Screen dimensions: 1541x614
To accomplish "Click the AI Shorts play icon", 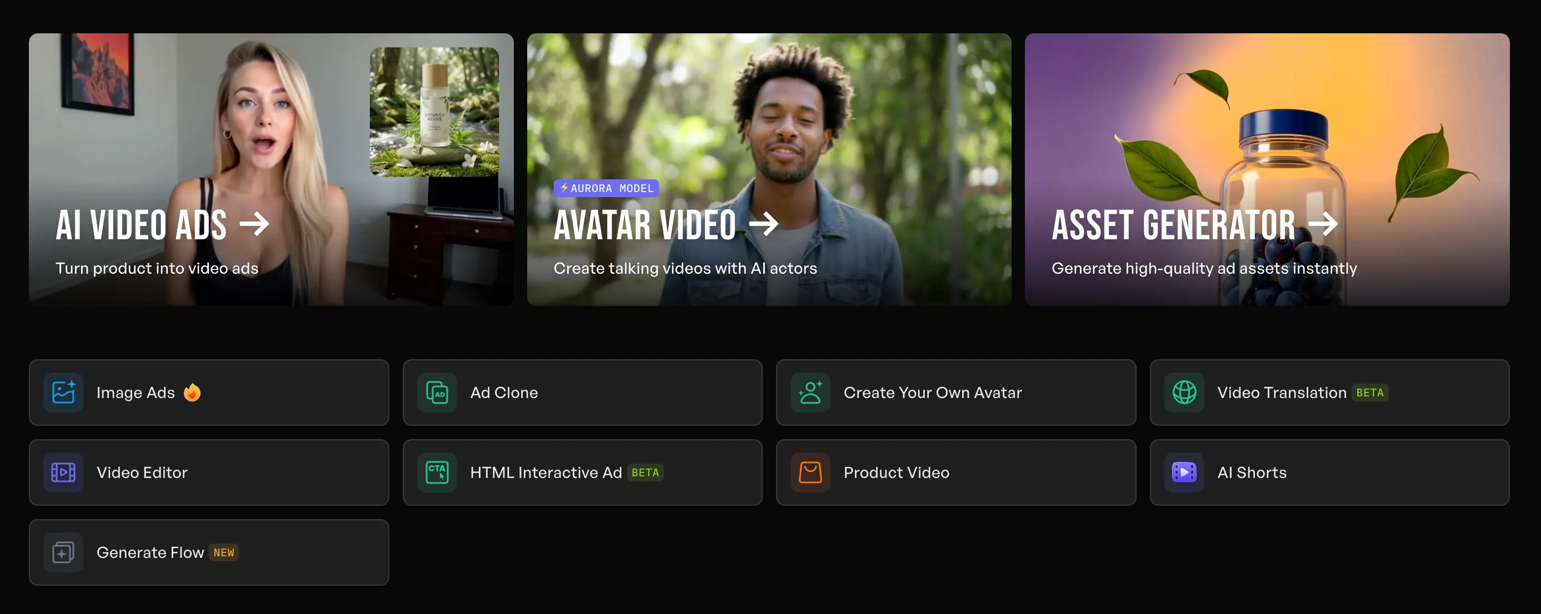I will tap(1184, 472).
